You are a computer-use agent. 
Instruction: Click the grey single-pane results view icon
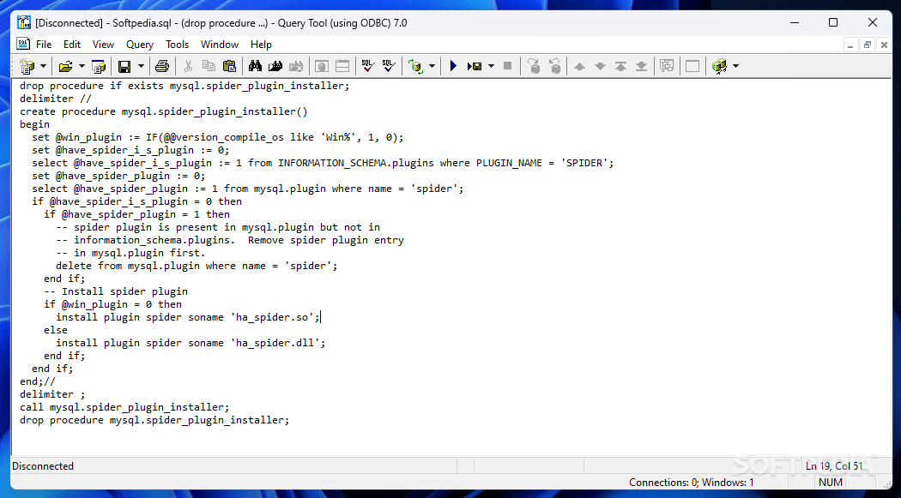coord(322,66)
